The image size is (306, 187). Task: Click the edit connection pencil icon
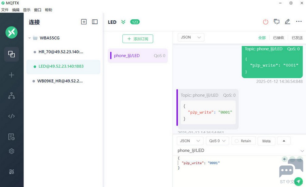[x=287, y=22]
